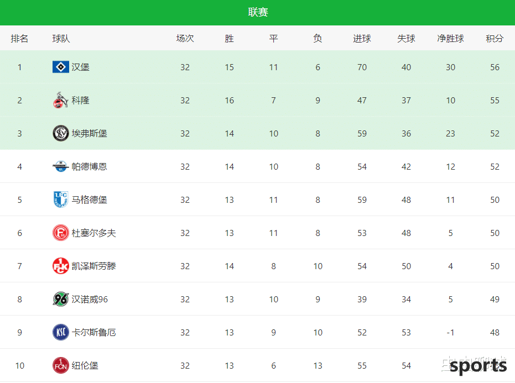Click the Düsseldorf (杜塞尔多夫) red crest

click(x=61, y=233)
